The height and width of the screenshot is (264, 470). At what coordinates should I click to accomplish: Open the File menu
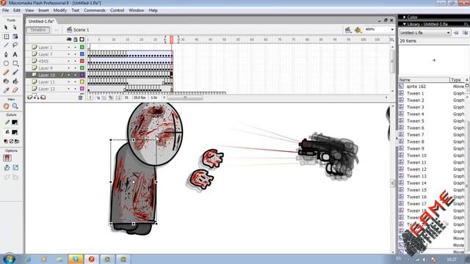(5, 10)
